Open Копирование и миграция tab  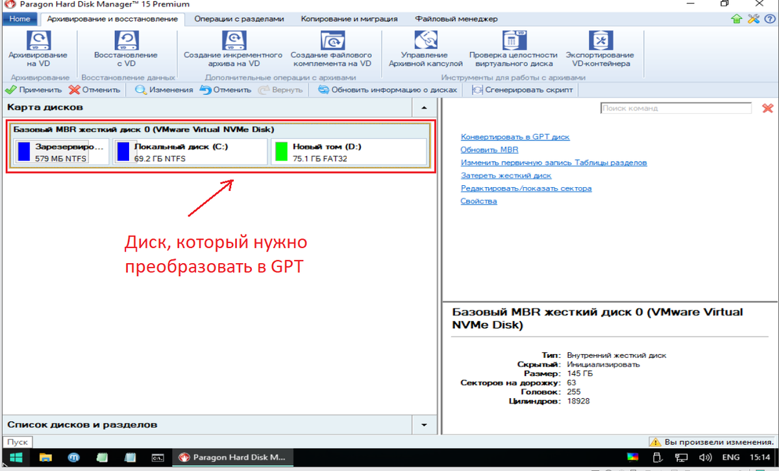click(x=350, y=19)
